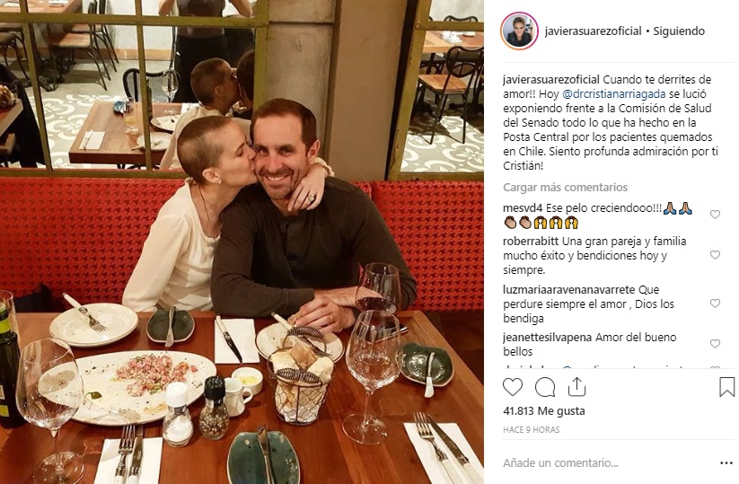
Task: Open javierasuarezoficial's profile picture
Action: [519, 31]
